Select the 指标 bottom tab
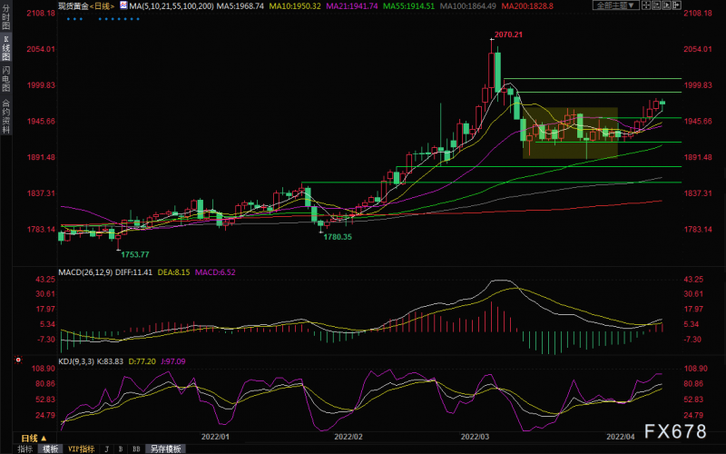This screenshot has height=454, width=726. click(25, 449)
